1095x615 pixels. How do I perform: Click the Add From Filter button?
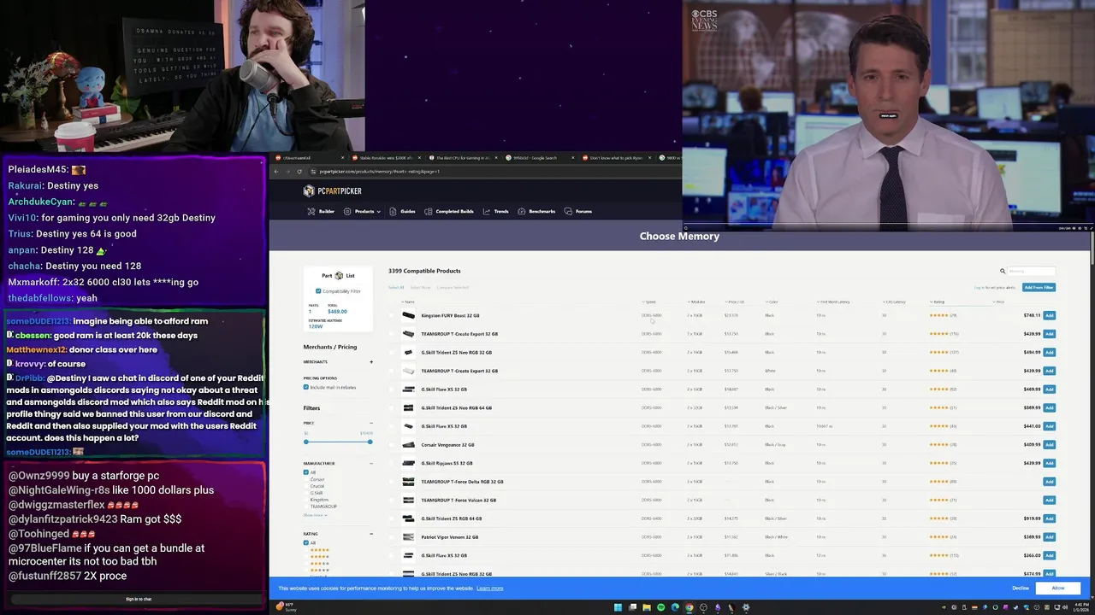coord(1039,287)
